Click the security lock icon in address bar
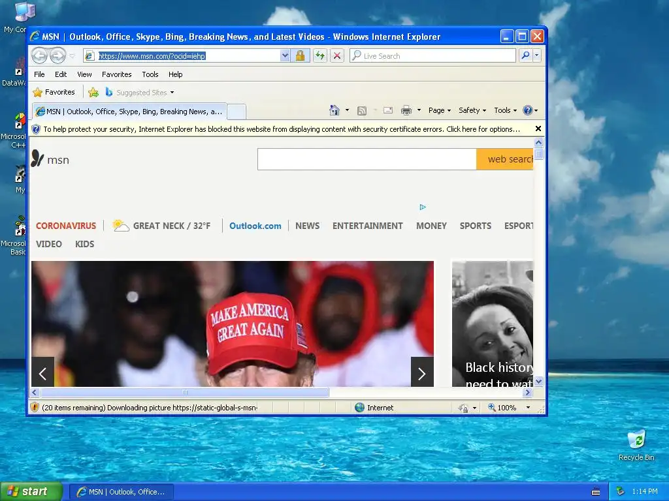This screenshot has height=501, width=669. tap(300, 56)
